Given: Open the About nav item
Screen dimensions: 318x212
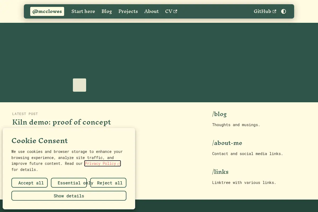Looking at the screenshot, I should (151, 11).
